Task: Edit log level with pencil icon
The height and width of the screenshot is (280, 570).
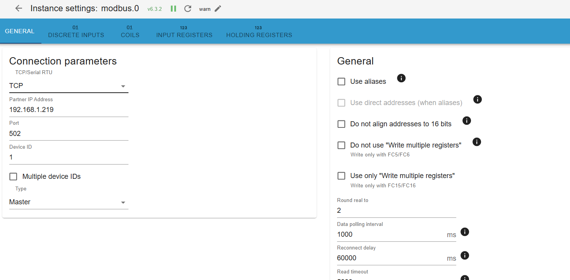Action: [218, 9]
